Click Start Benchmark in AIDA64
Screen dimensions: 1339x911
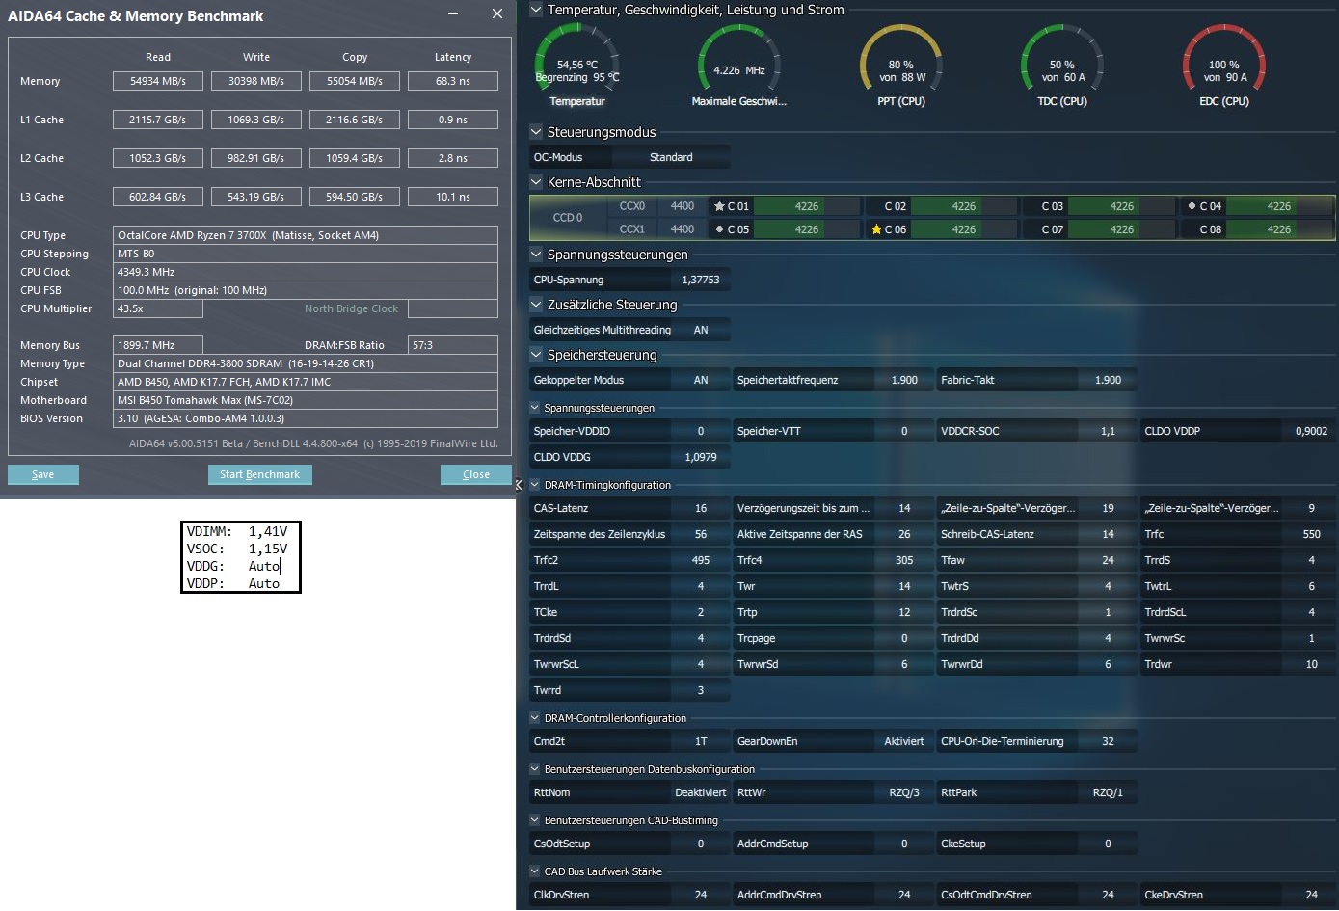(x=259, y=474)
